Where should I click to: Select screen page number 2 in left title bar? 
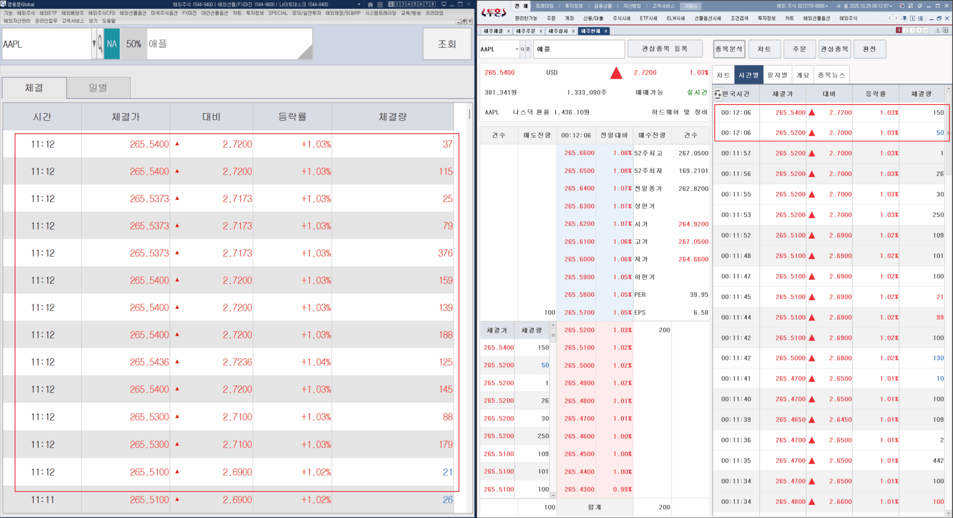[397, 4]
